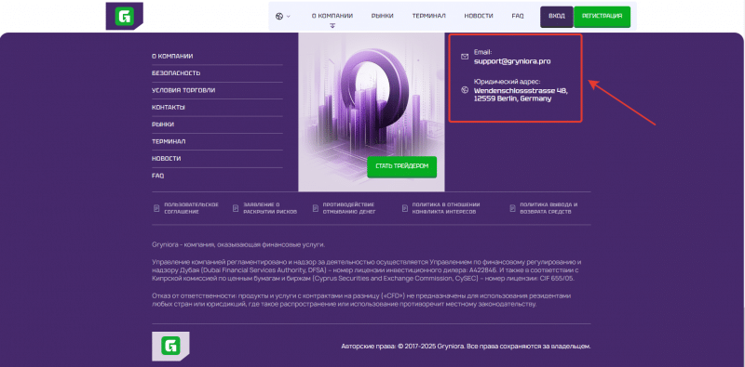This screenshot has height=367, width=745.
Task: Open document icon for Пользовательское соглашение
Action: click(156, 208)
